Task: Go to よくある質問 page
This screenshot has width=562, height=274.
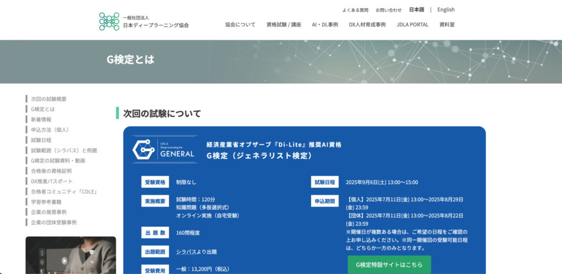Action: coord(355,10)
